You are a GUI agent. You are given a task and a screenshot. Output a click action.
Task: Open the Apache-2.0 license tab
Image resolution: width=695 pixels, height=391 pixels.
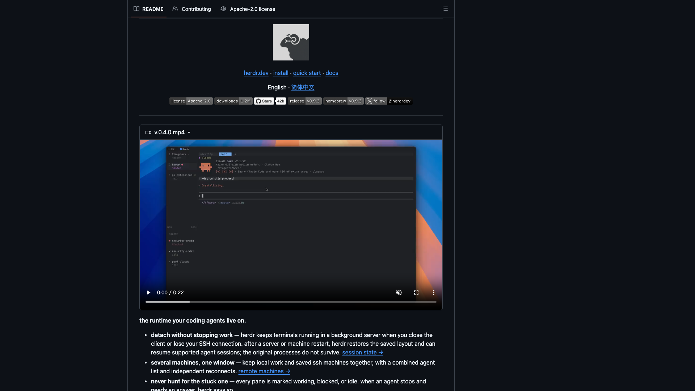(248, 9)
